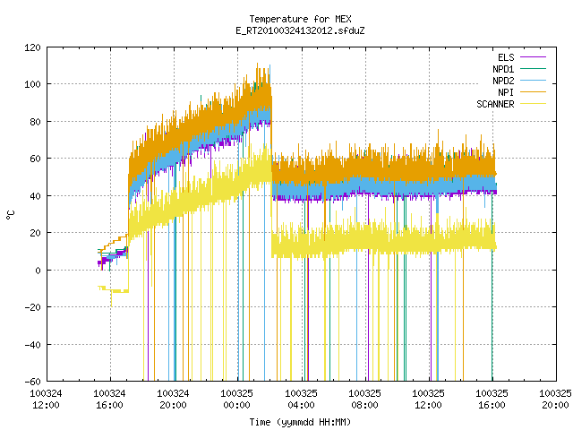Click the NPI legend label
Image resolution: width=573 pixels, height=430 pixels.
(x=506, y=92)
